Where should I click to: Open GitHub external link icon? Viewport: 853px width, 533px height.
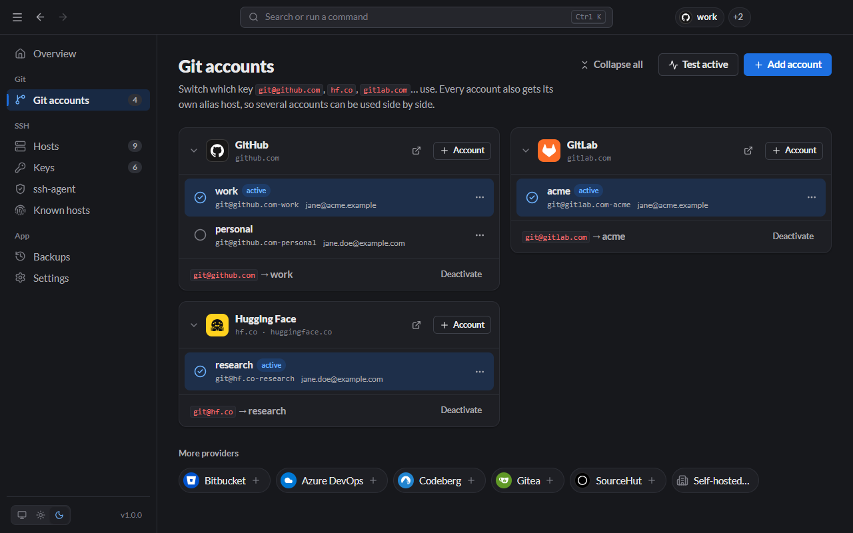417,151
